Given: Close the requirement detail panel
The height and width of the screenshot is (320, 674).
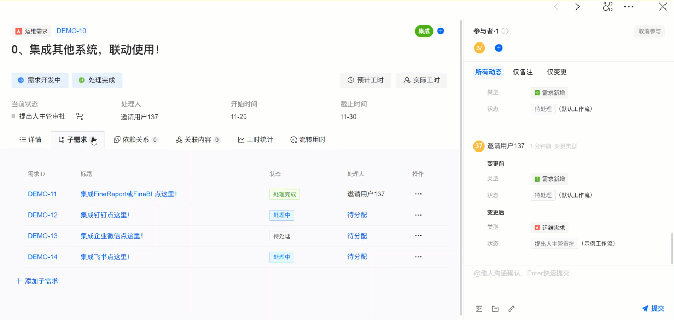Looking at the screenshot, I should click(663, 7).
